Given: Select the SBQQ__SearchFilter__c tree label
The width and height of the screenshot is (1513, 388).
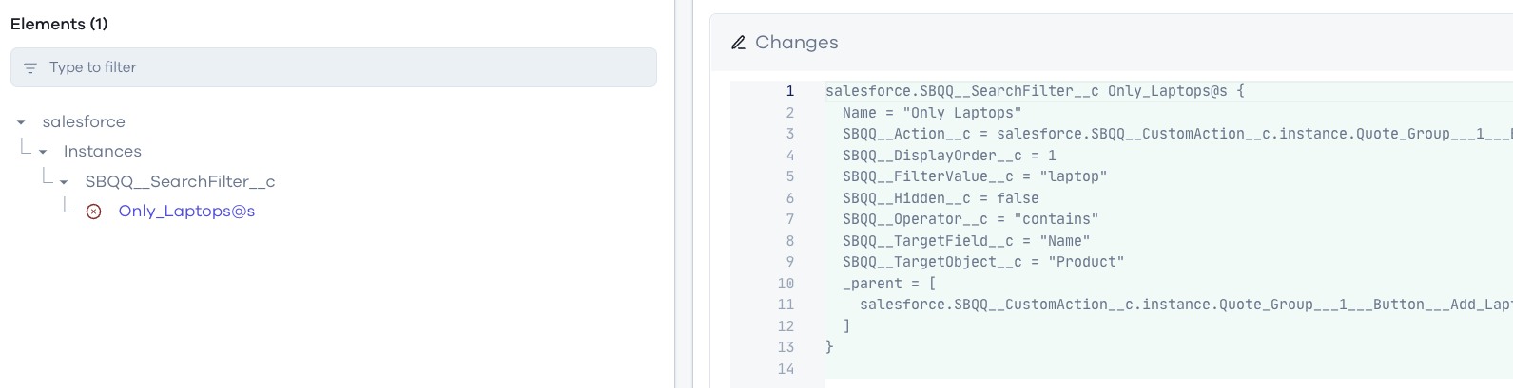Looking at the screenshot, I should tap(180, 181).
